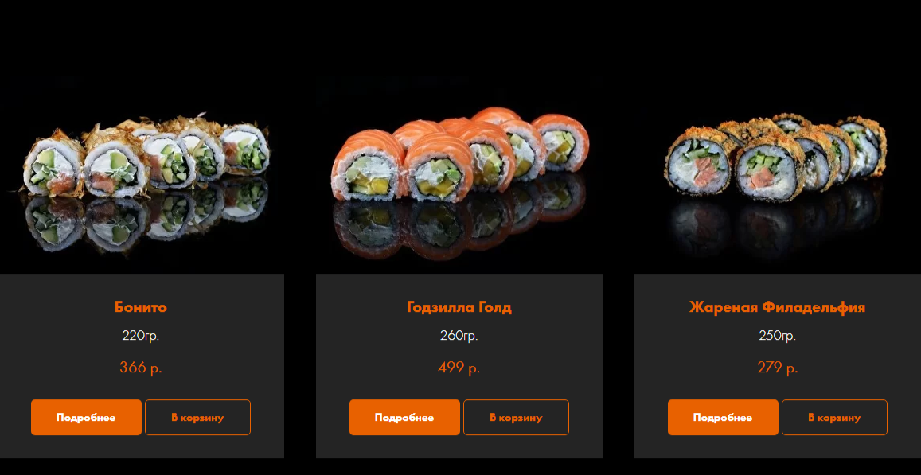Add Годзилла Голд to the cart
This screenshot has width=921, height=475.
point(517,418)
